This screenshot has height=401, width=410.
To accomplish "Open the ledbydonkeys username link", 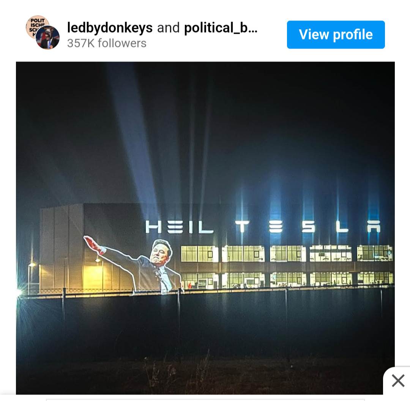I will [x=110, y=28].
